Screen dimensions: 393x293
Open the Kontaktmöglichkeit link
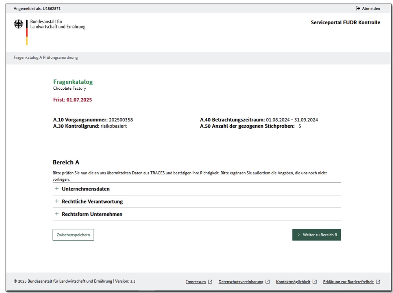293,282
